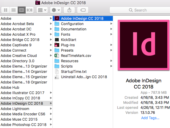
Task: Expand the Plug-Ins folder arrow
Action: point(111,45)
